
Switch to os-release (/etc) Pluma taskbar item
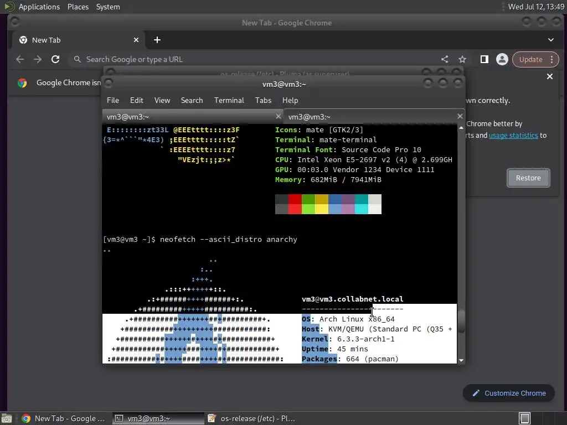tap(252, 418)
